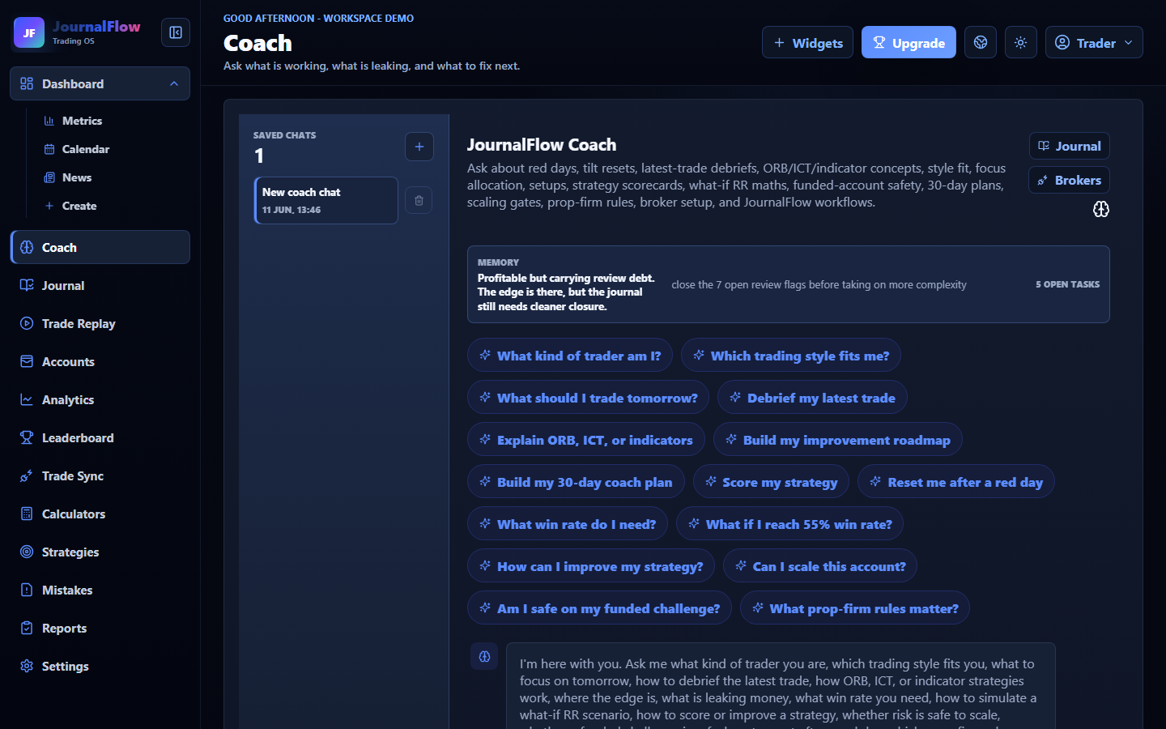This screenshot has width=1166, height=729.
Task: Click the Brokers button in coach panel
Action: [x=1070, y=180]
